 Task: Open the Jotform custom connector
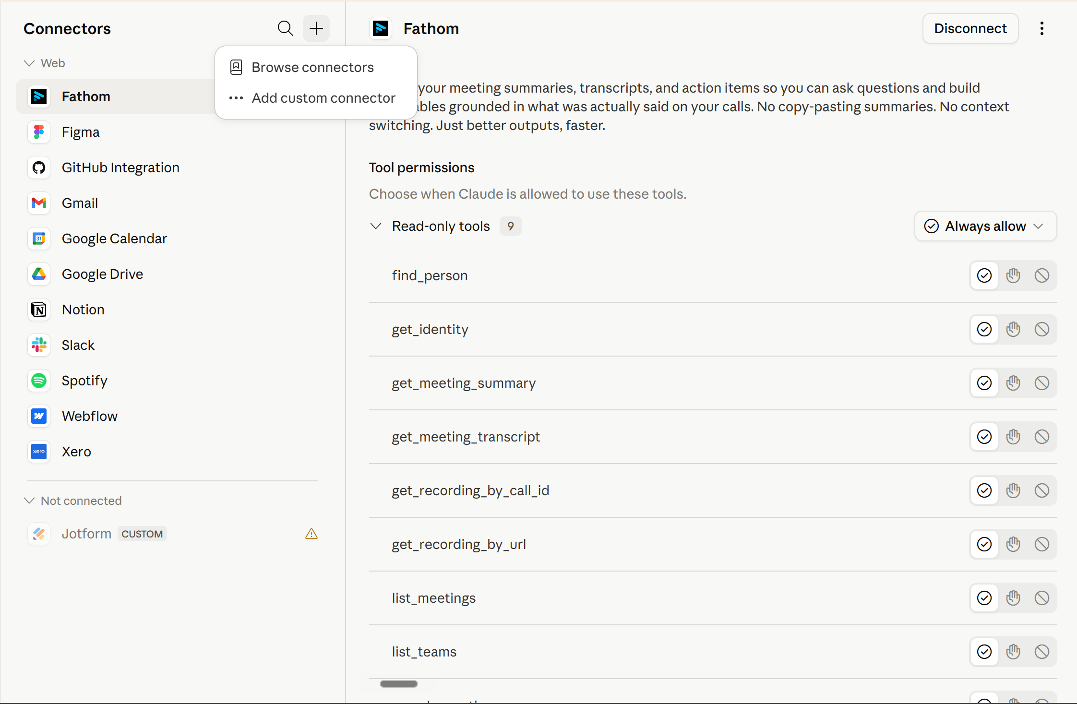click(173, 534)
